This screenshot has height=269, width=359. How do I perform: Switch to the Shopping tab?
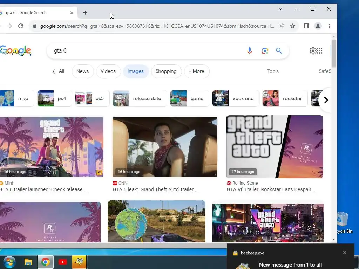click(166, 71)
